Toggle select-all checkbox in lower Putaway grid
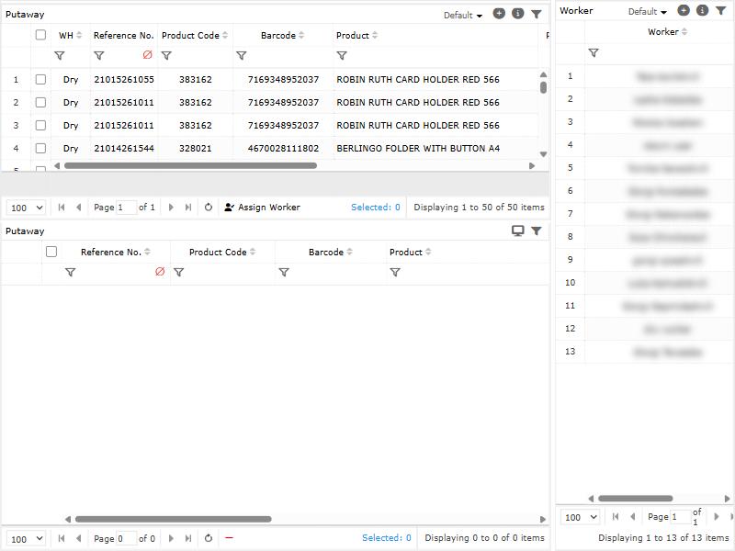The image size is (735, 551). click(51, 252)
